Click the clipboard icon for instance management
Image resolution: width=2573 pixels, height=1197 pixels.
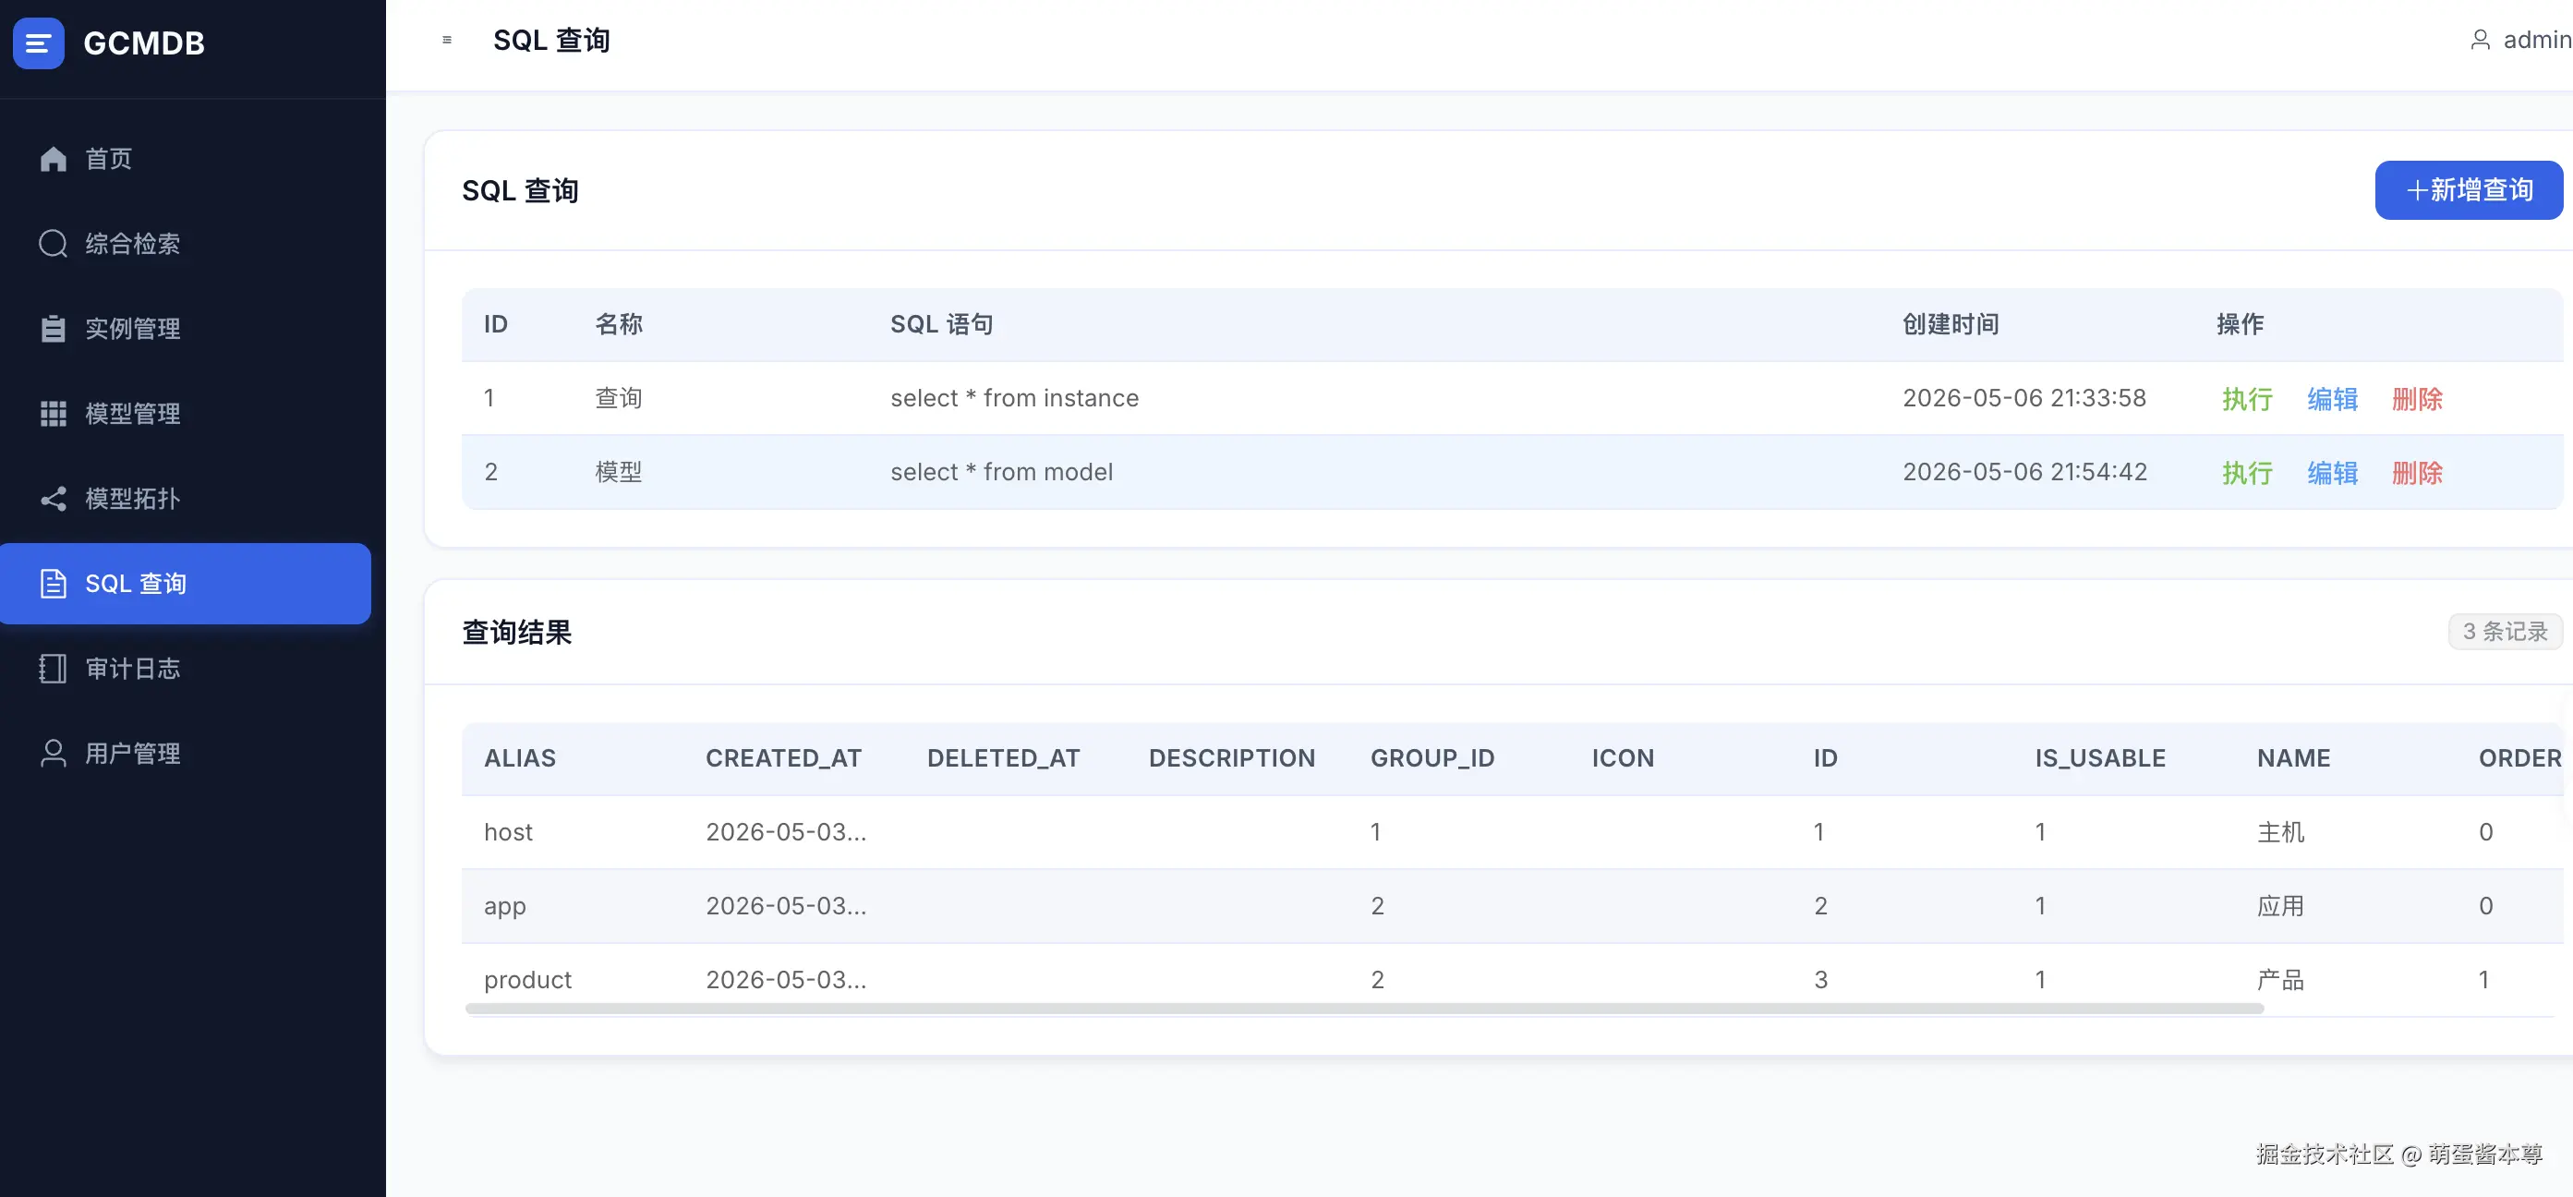[x=53, y=329]
